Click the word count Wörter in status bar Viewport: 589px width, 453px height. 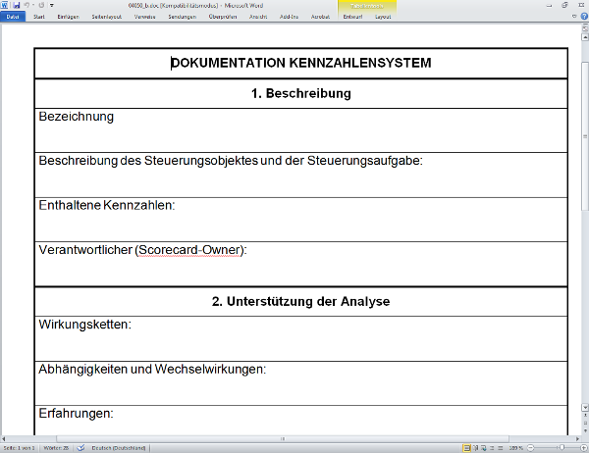(x=55, y=447)
